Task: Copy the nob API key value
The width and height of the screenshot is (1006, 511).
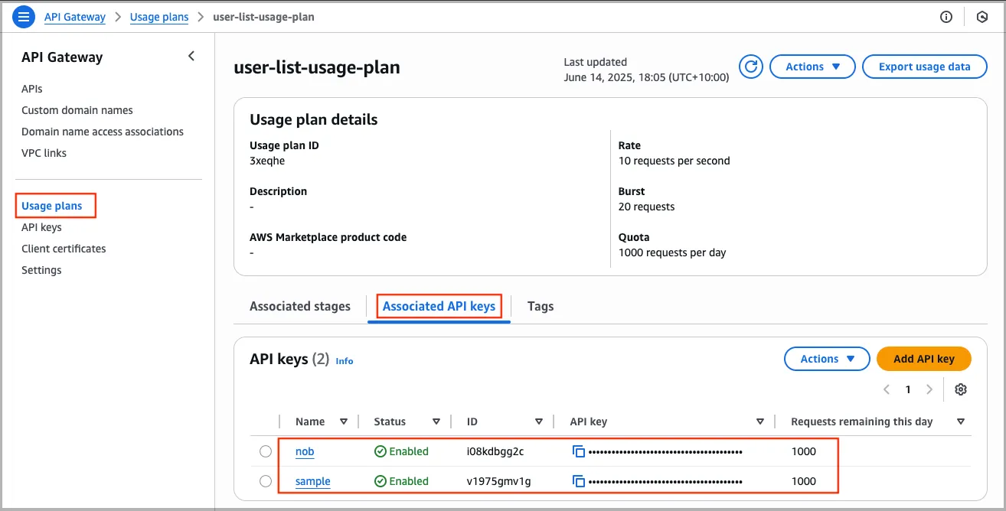Action: [579, 451]
